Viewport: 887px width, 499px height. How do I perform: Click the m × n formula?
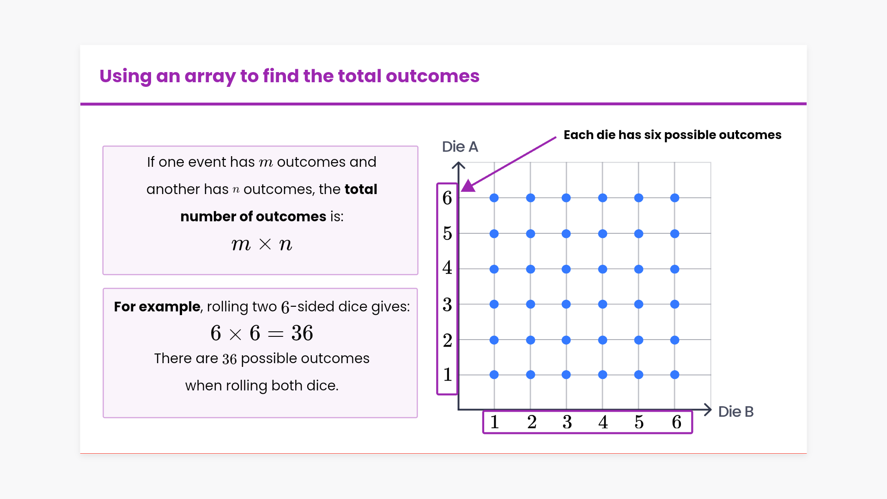point(261,244)
